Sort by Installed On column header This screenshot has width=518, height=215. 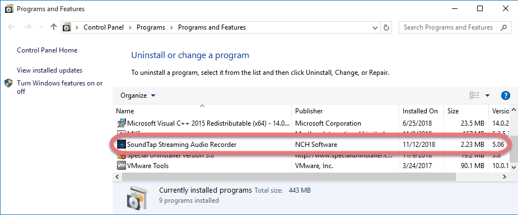pos(421,111)
